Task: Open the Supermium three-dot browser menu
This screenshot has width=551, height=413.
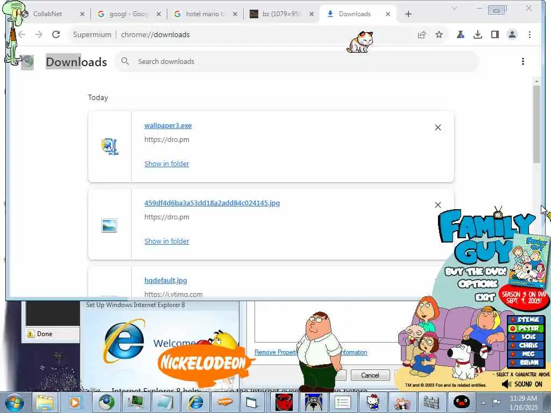Action: (x=529, y=34)
